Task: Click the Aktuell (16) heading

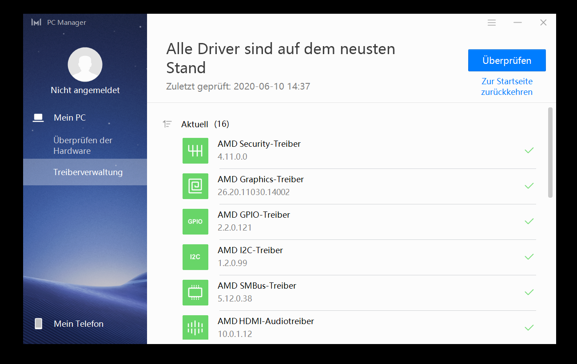Action: coord(205,124)
